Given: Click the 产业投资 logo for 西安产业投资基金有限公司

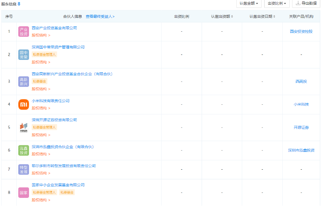Looking at the screenshot, I should pos(24,32).
